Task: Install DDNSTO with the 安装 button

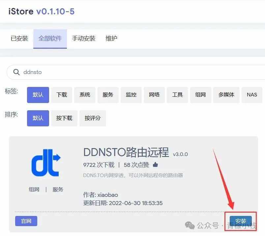Action: [241, 221]
